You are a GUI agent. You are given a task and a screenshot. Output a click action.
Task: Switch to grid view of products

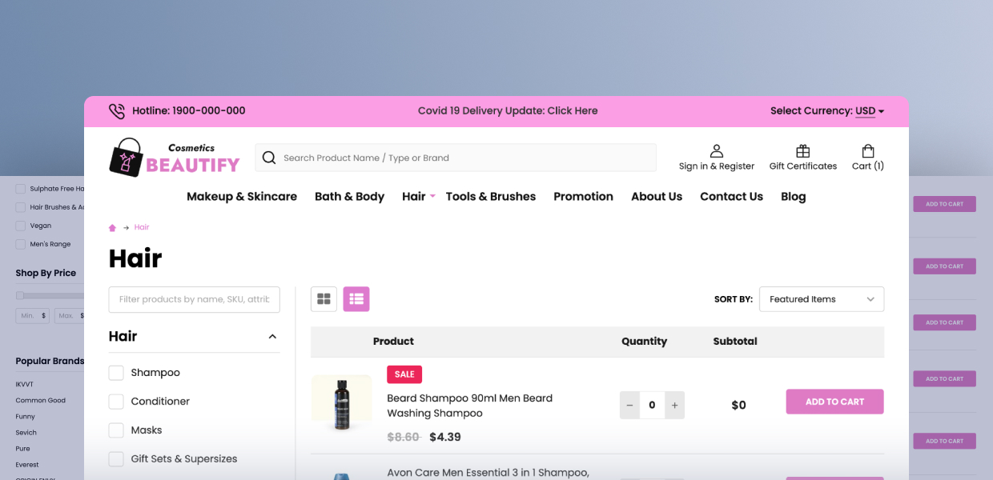click(324, 298)
